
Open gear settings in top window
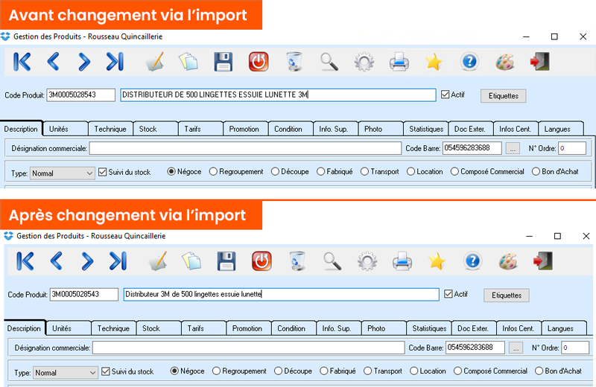(364, 62)
